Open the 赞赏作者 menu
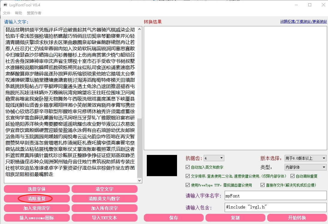328x224 pixels. point(34,13)
